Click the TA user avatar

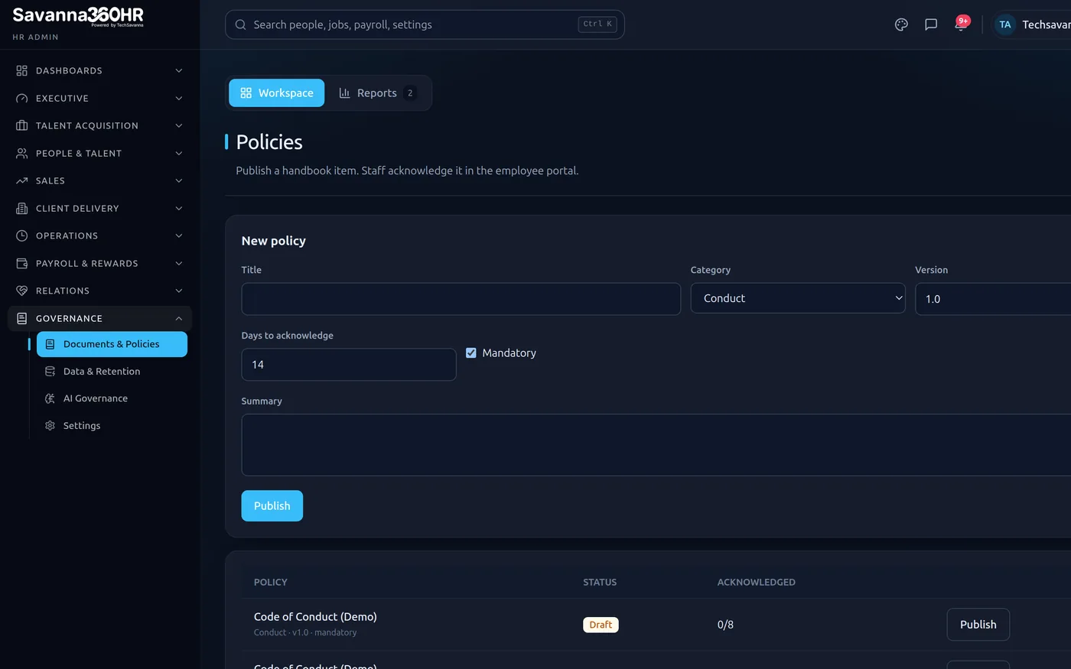click(x=1005, y=24)
